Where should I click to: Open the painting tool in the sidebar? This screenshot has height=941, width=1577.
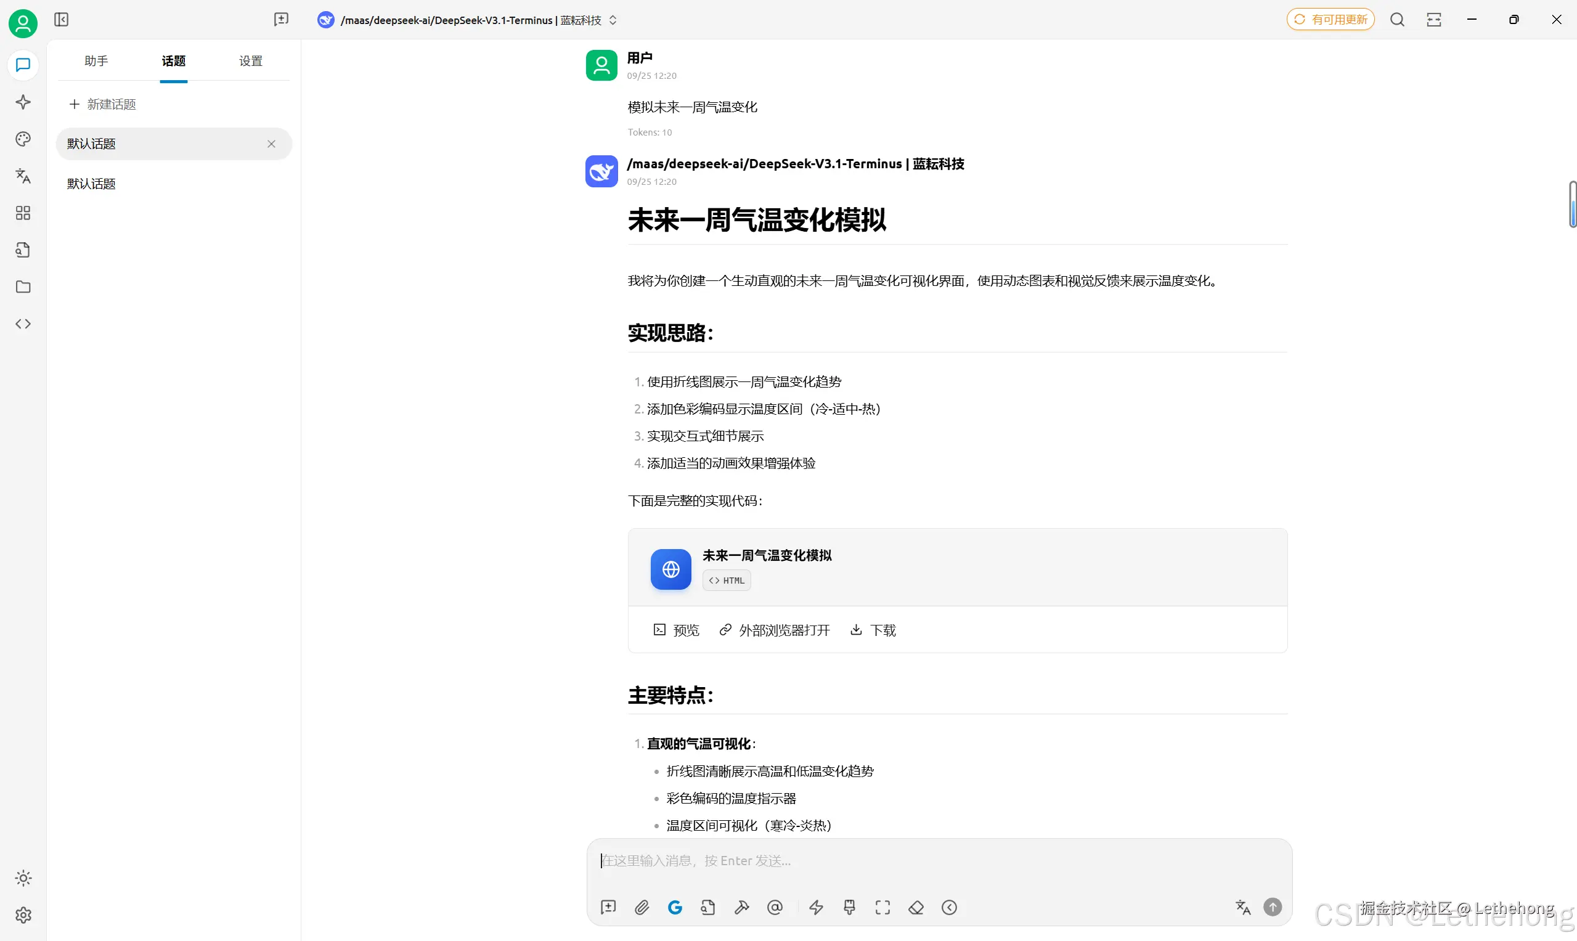tap(23, 139)
